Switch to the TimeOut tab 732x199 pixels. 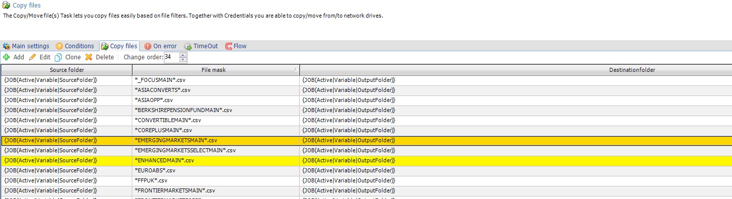pyautogui.click(x=201, y=46)
